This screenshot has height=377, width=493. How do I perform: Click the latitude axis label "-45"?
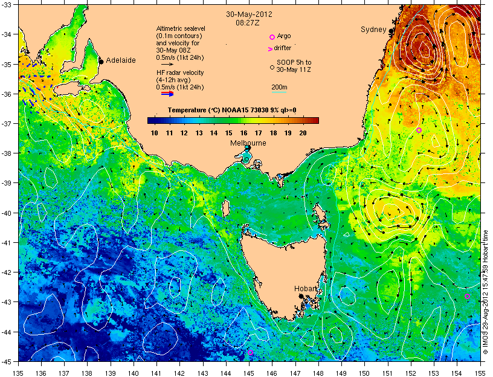[6, 362]
